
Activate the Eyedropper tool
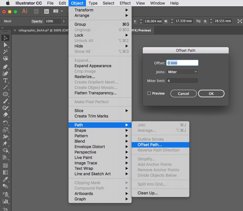pos(5,179)
